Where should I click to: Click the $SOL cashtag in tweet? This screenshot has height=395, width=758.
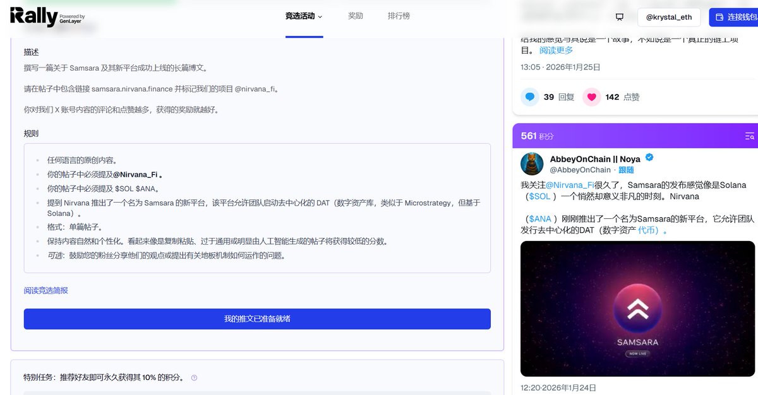[x=539, y=196]
